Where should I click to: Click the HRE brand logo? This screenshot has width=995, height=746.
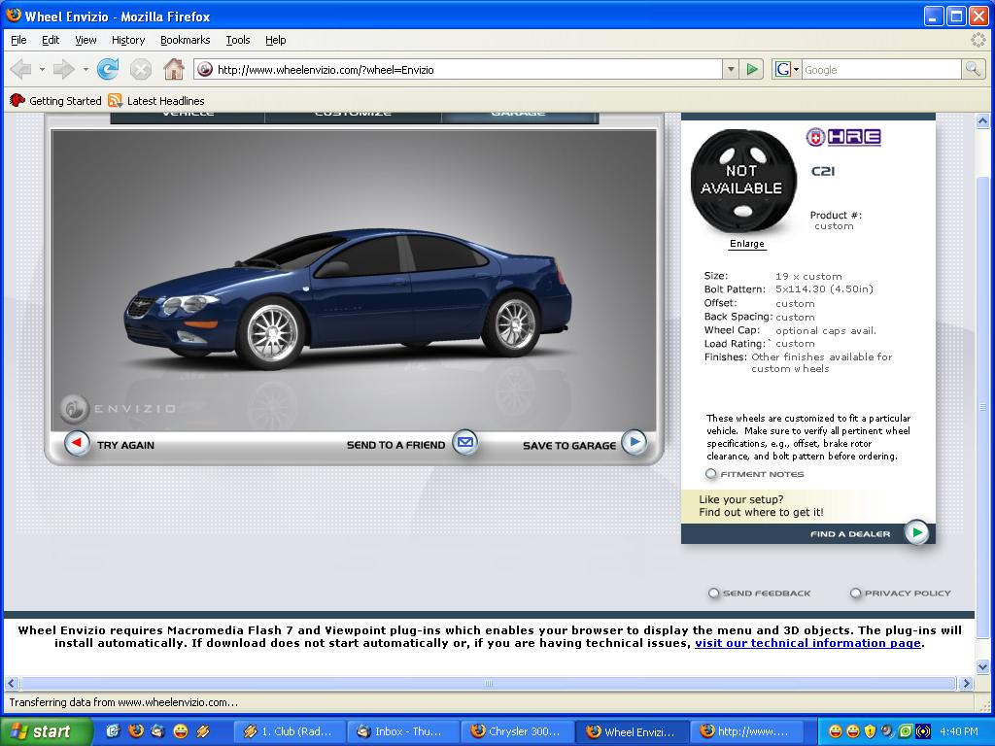[x=843, y=137]
